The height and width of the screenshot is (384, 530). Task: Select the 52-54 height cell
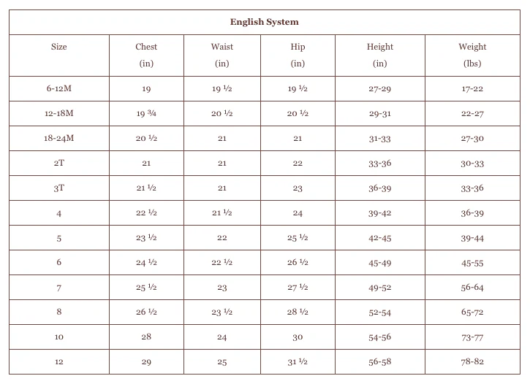(x=379, y=312)
